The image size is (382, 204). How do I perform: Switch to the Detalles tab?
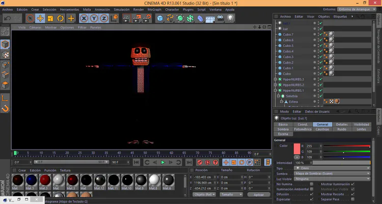(342, 124)
